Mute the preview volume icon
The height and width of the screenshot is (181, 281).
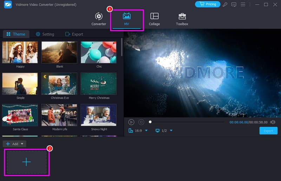[x=273, y=122]
